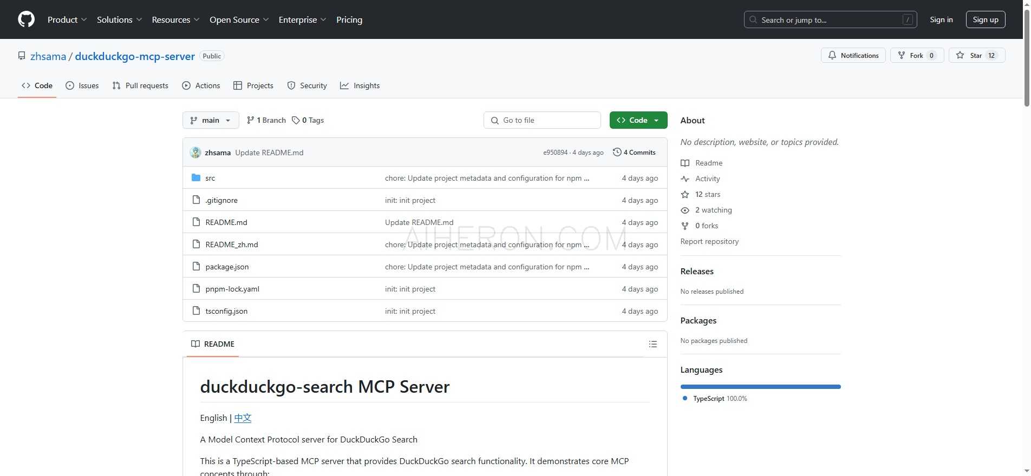Click zhsama's avatar in the commit row
Viewport: 1031px width, 476px height.
pyautogui.click(x=195, y=153)
